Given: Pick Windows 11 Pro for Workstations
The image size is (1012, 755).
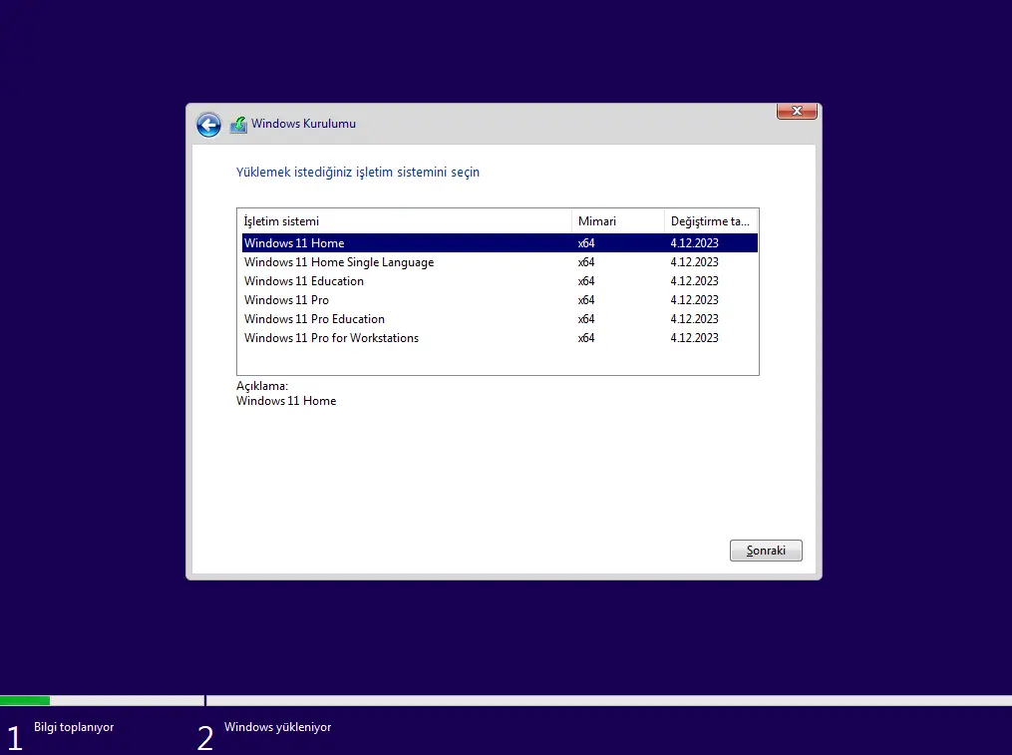Looking at the screenshot, I should [x=500, y=338].
